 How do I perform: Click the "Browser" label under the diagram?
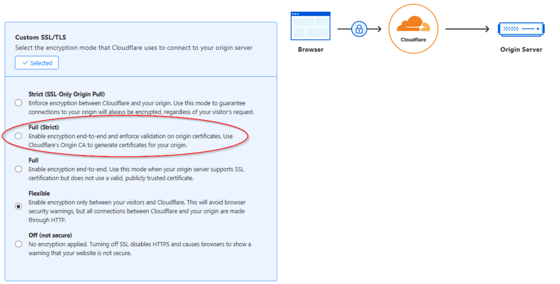click(x=311, y=50)
